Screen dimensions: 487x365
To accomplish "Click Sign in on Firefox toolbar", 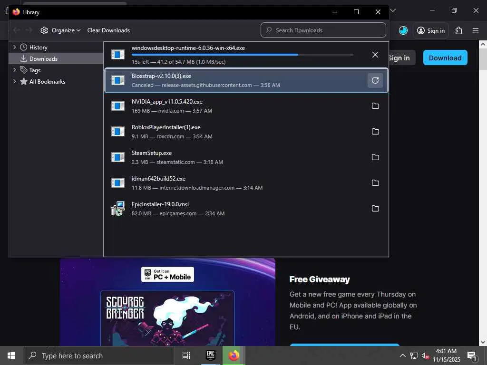I will click(x=430, y=30).
